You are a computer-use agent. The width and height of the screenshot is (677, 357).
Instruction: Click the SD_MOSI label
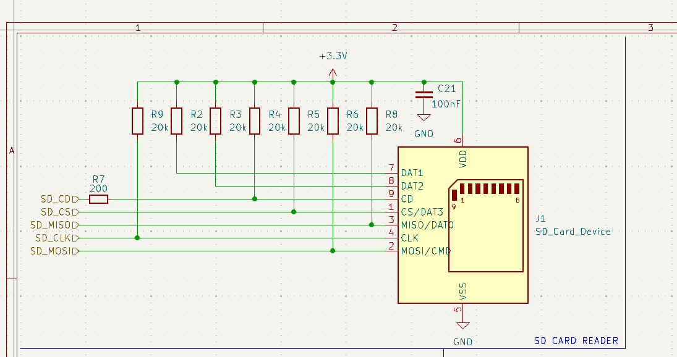(54, 251)
